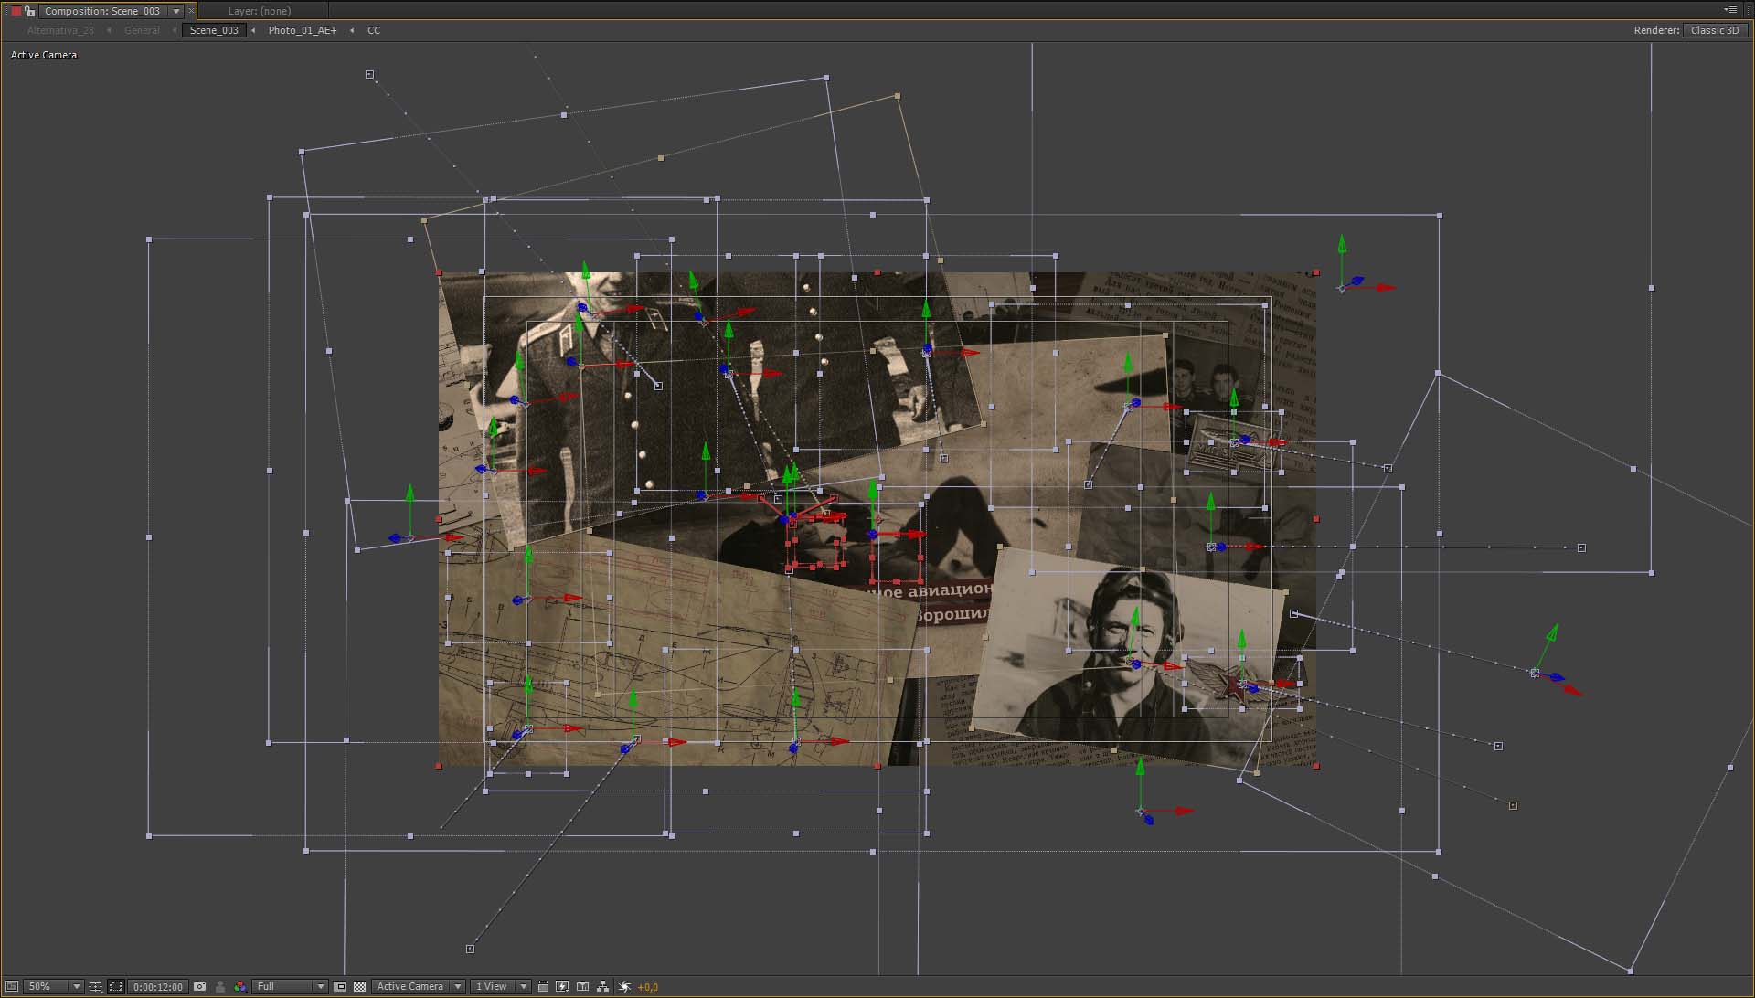Click the reset exposure aperture icon
This screenshot has width=1755, height=998.
(625, 987)
